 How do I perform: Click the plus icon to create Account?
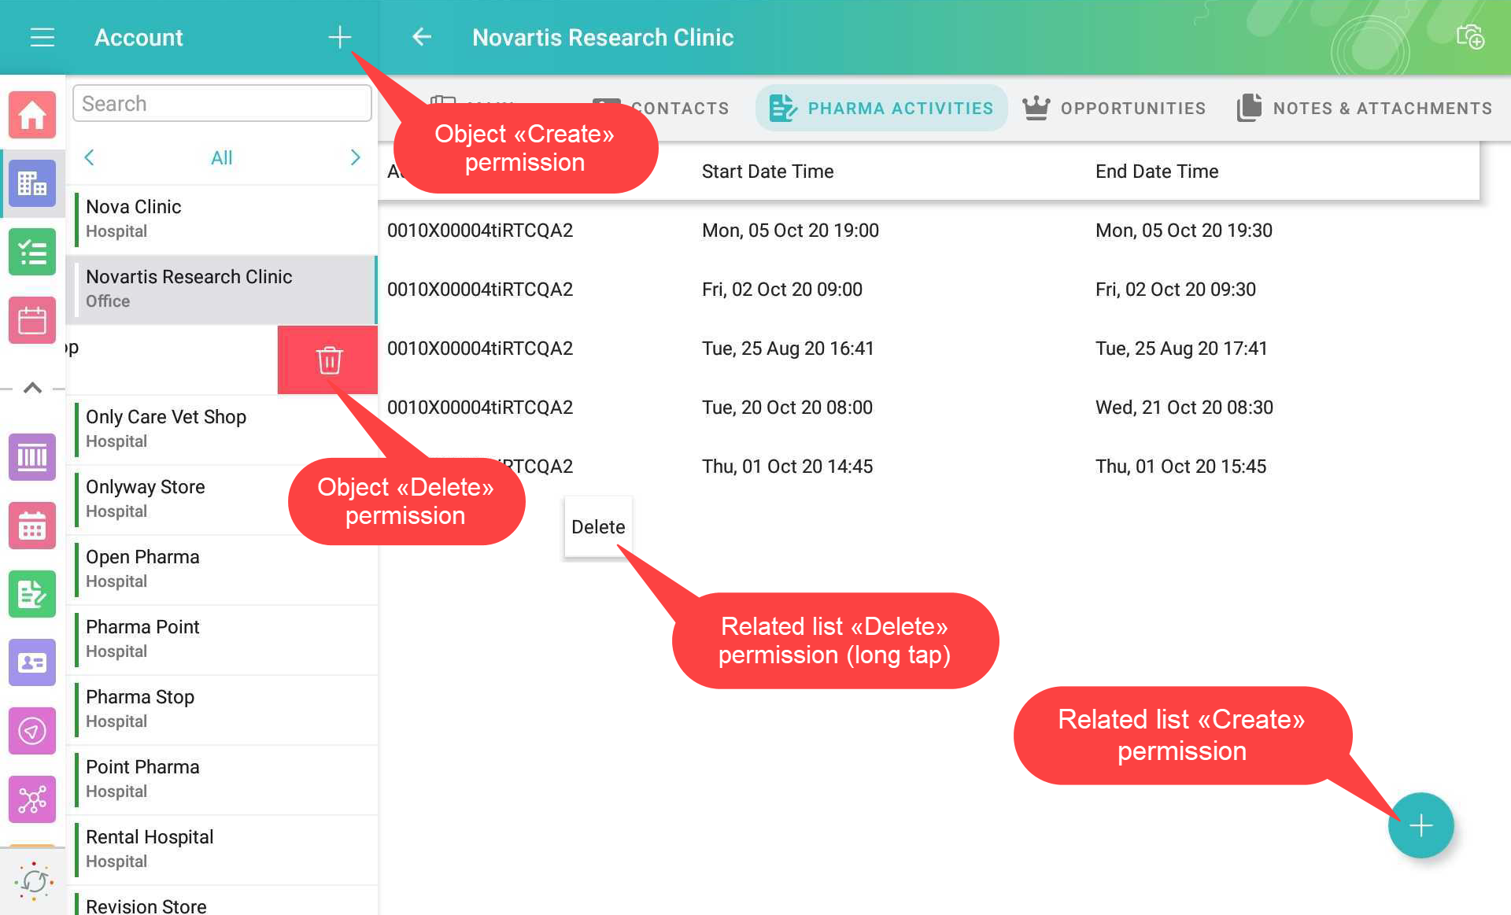click(x=339, y=37)
